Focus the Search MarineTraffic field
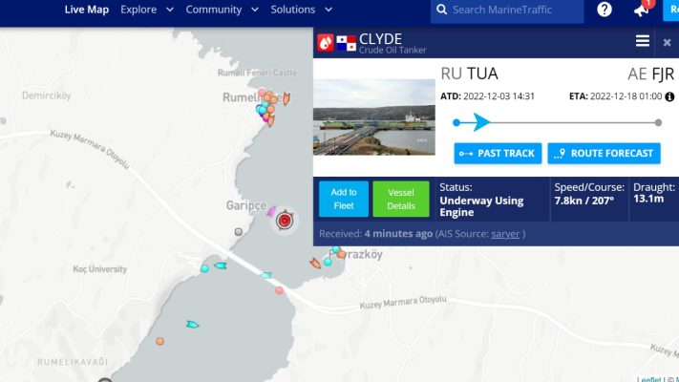Screen dimensions: 679x382 coord(507,10)
